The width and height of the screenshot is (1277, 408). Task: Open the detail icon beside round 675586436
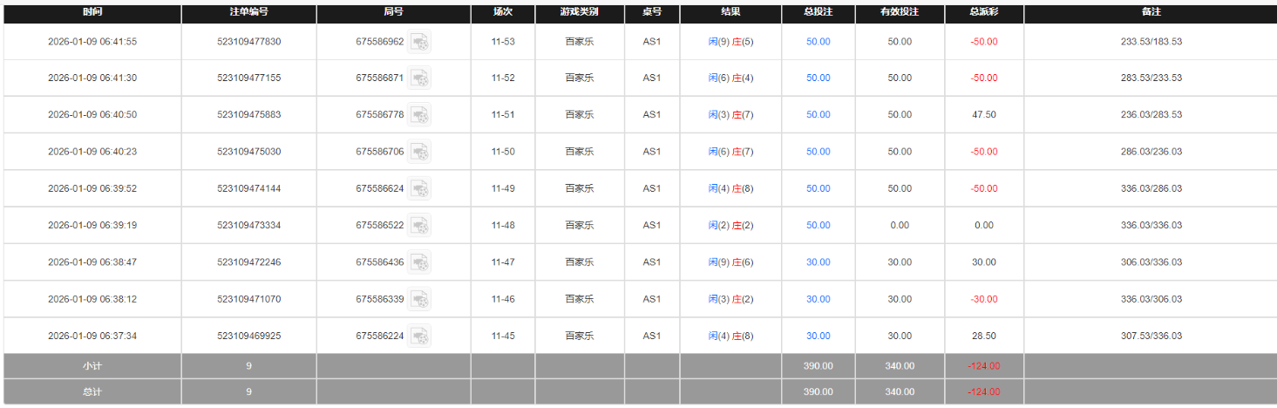420,262
